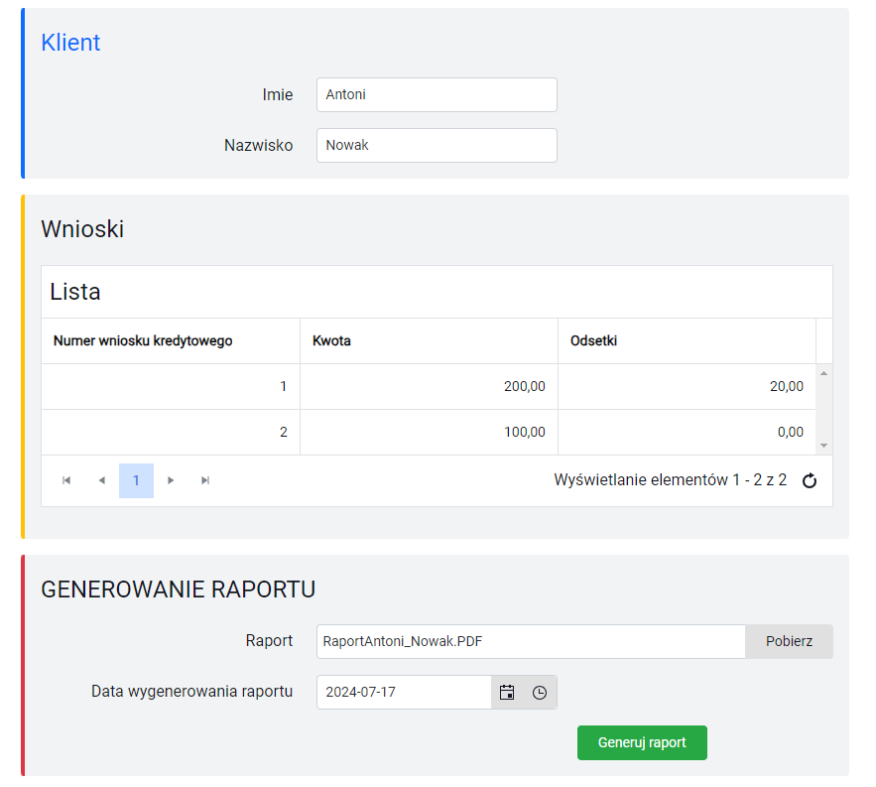The width and height of the screenshot is (876, 787).
Task: Click the Pobierz button
Action: pos(789,642)
